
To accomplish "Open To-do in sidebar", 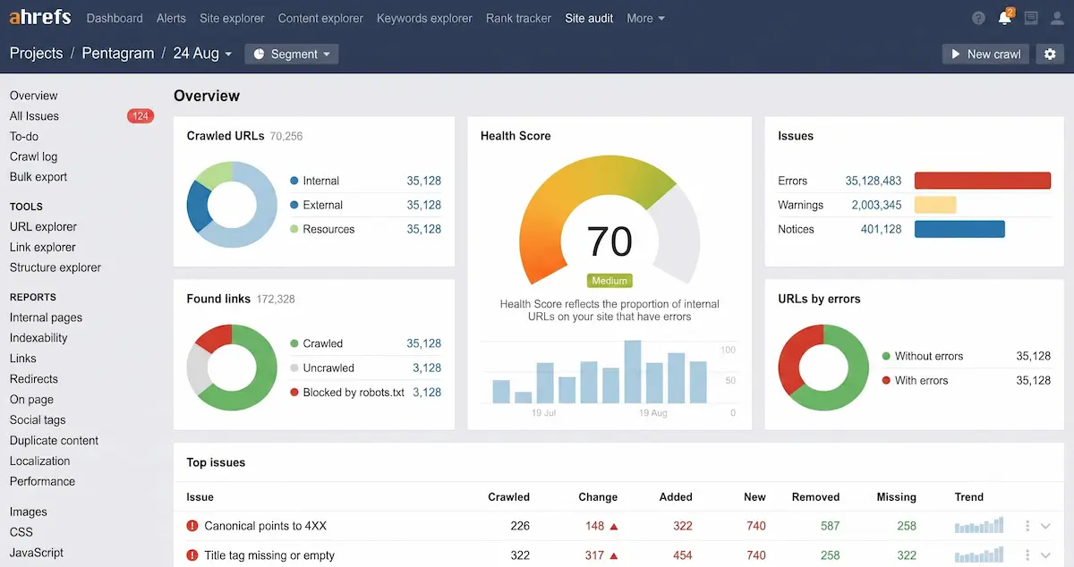I will (24, 137).
